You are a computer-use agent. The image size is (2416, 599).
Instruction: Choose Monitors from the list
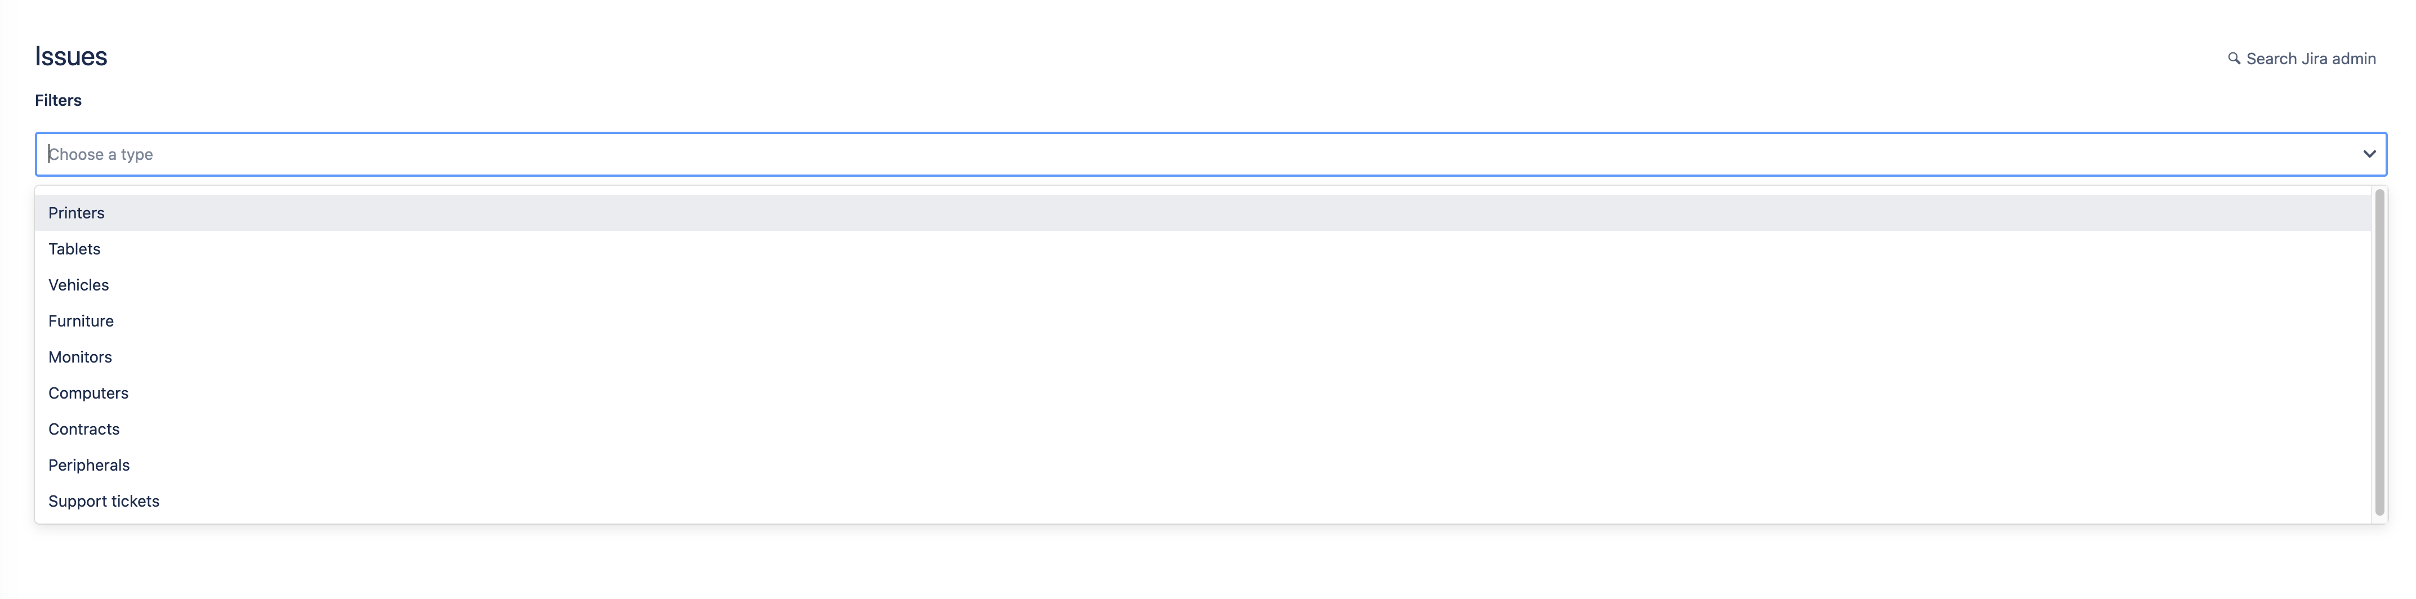(1203, 357)
